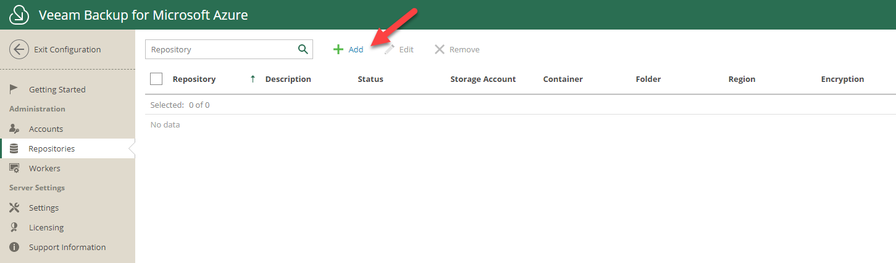Click the green plus Add icon
The image size is (896, 263).
tap(338, 49)
